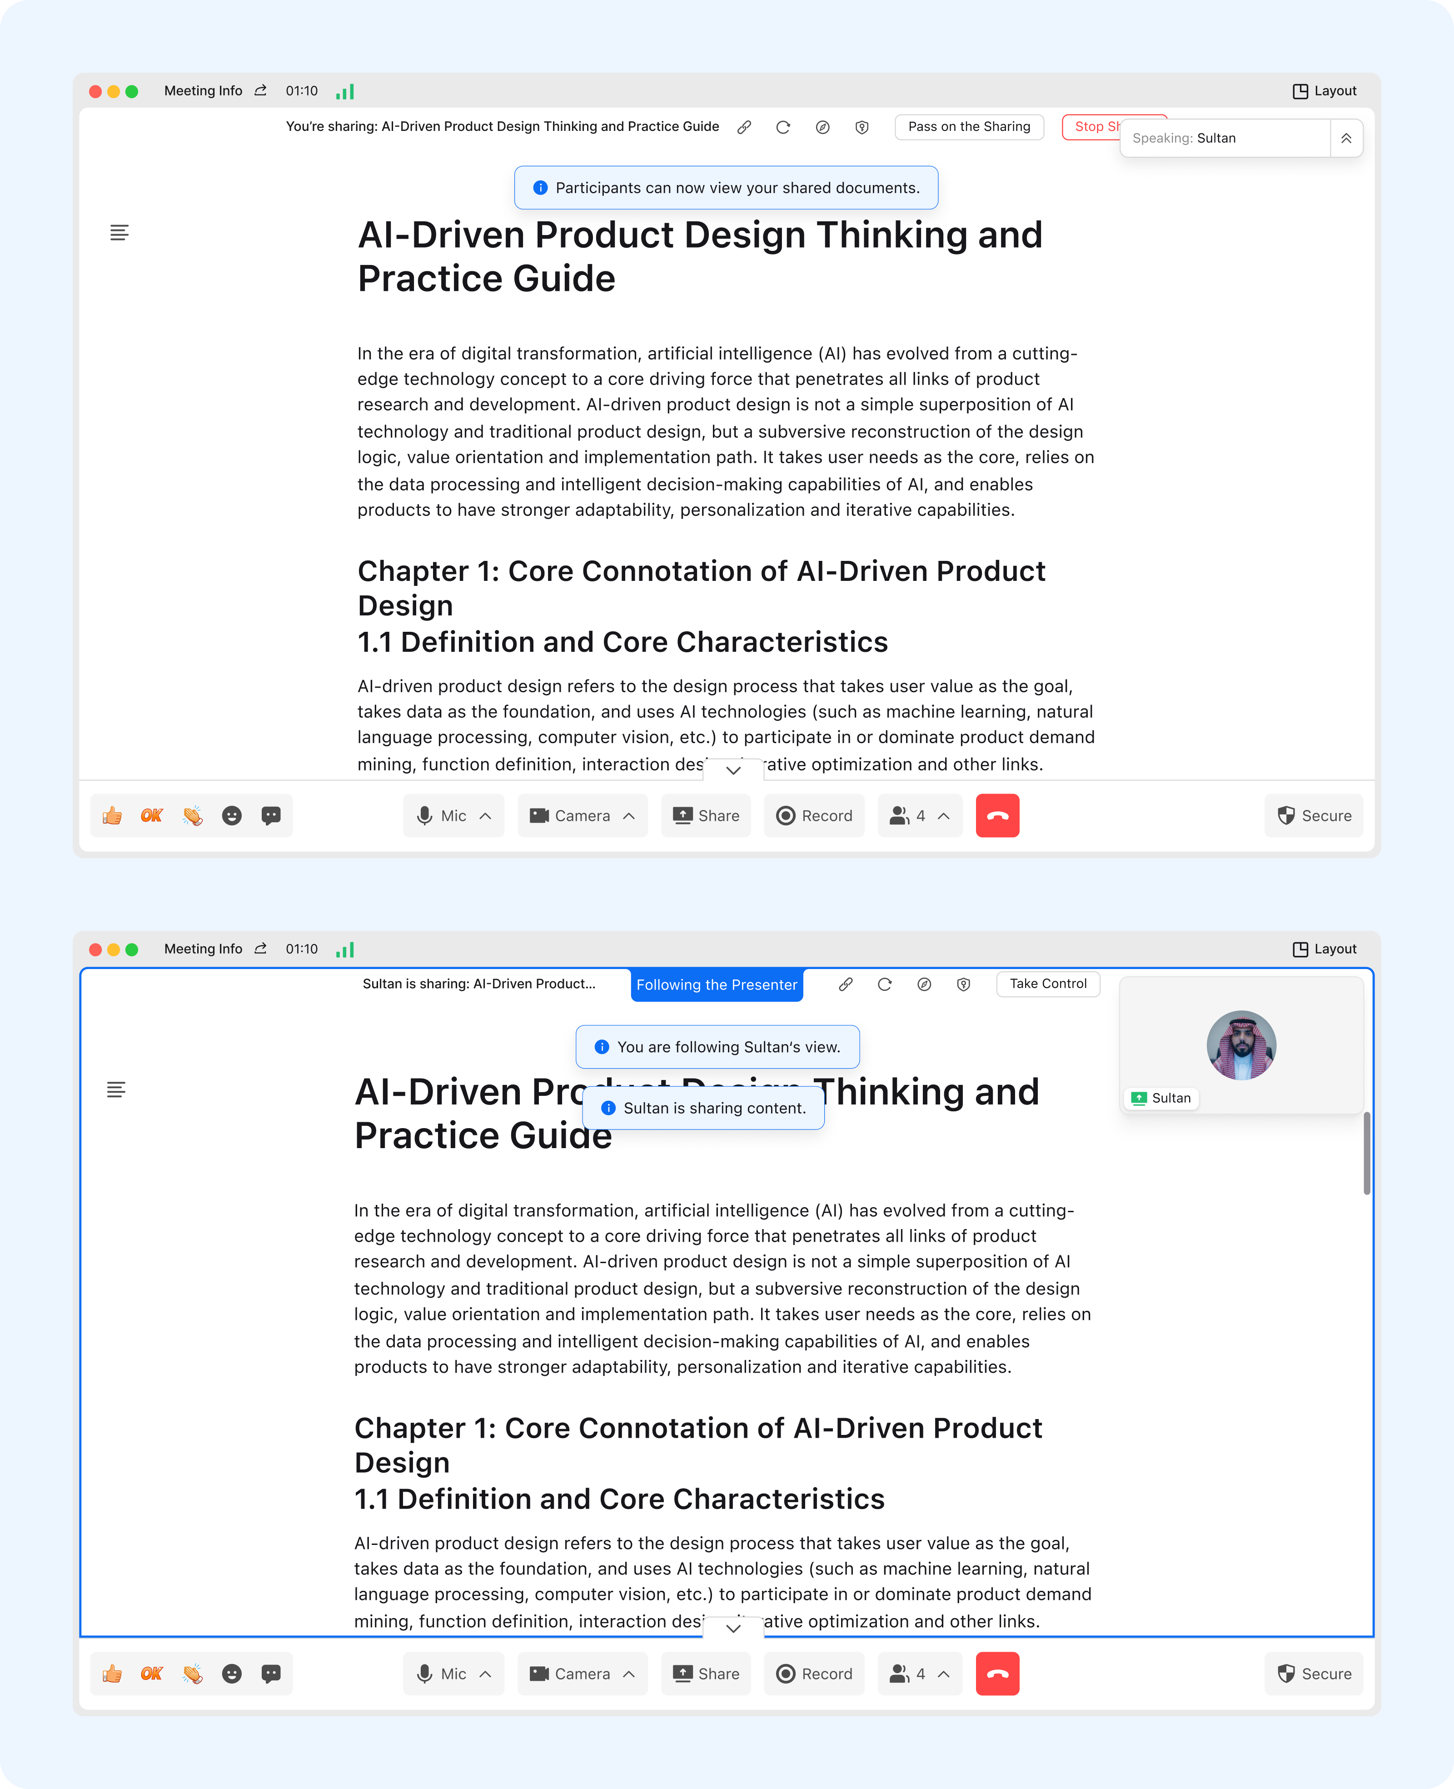Open the chat message icon in bottom window
This screenshot has width=1454, height=1789.
[270, 1674]
